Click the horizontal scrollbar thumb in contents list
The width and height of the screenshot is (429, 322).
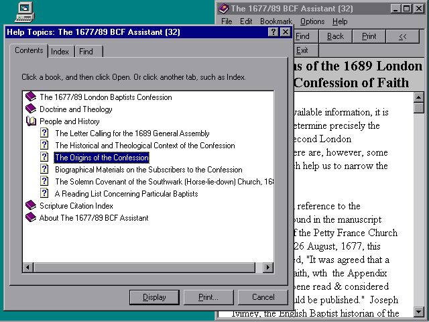click(x=144, y=267)
